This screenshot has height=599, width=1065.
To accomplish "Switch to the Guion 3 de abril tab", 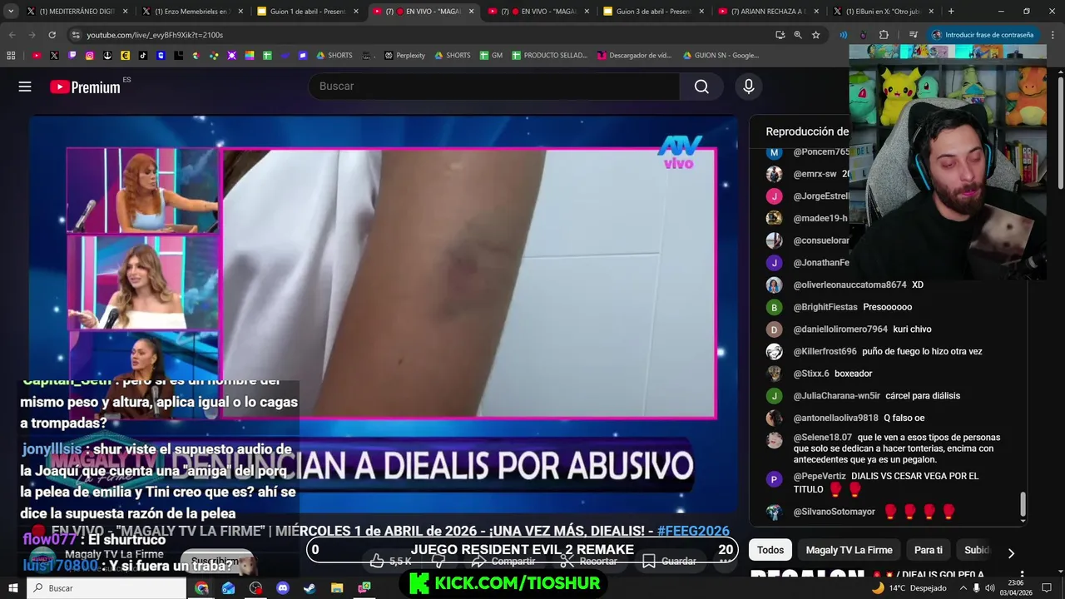I will [x=651, y=12].
